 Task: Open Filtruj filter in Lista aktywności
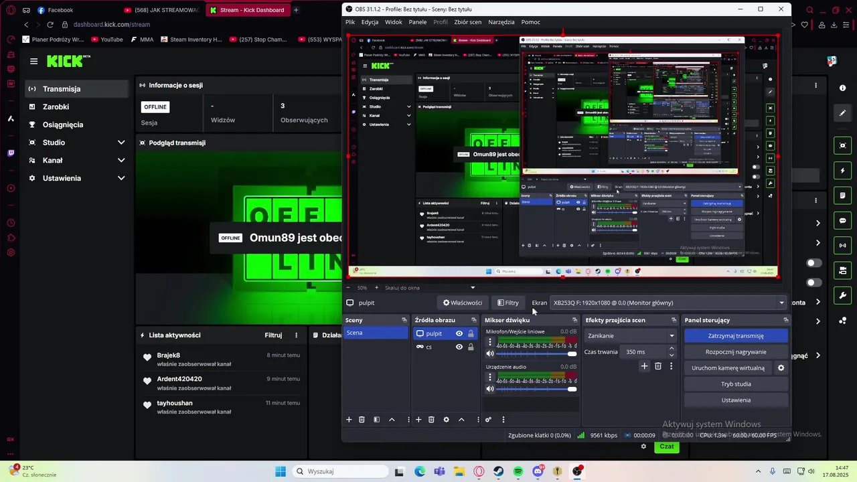(x=273, y=335)
